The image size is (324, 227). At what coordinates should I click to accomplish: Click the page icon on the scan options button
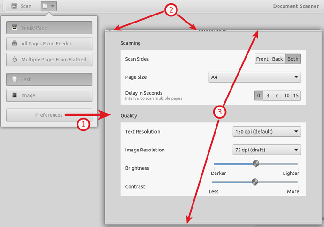(x=45, y=6)
